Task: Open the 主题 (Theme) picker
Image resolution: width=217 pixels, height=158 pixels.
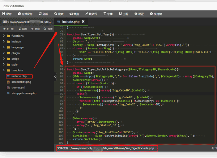Action: [x=123, y=14]
